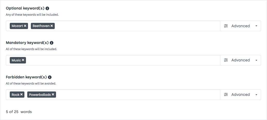Screen dimensions: 267x120
Task: Remove the Beethoven keyword tag
Action: [x=52, y=26]
